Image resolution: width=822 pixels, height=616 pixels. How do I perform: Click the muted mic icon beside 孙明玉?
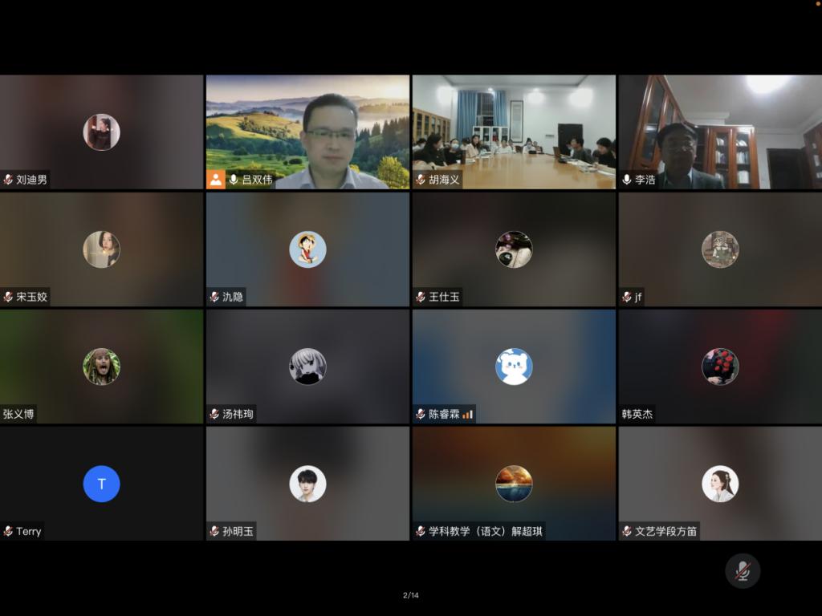click(x=214, y=531)
